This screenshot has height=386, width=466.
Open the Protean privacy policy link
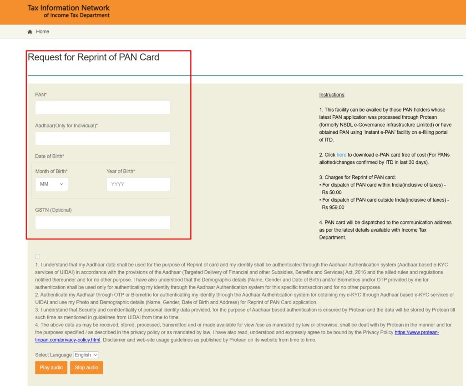click(416, 333)
